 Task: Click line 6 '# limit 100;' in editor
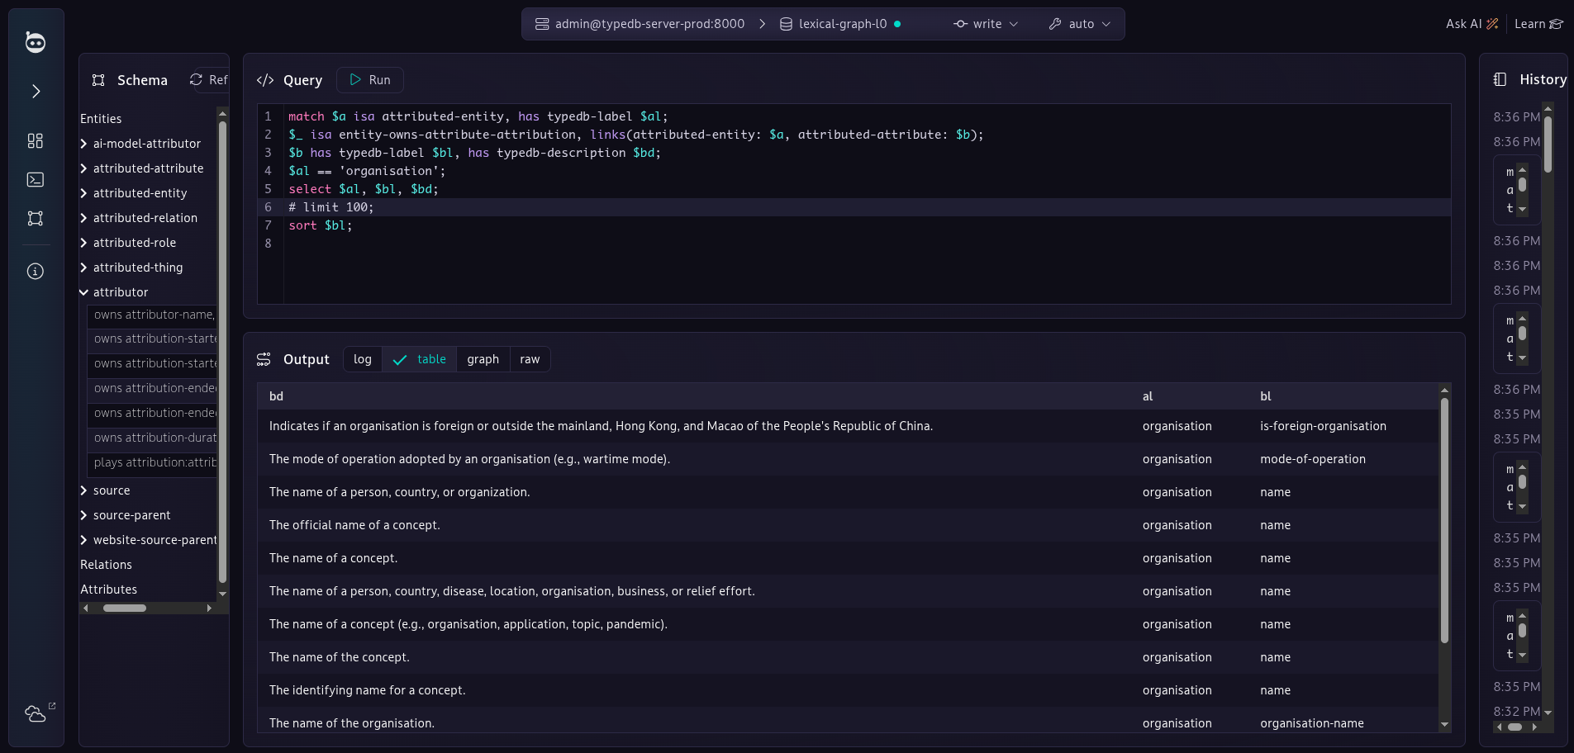330,207
